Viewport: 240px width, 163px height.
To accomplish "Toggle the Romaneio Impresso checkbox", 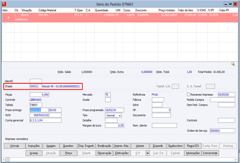I will coord(189,95).
